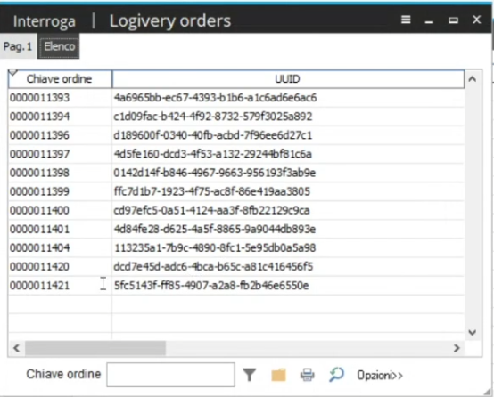Click the printer icon

pyautogui.click(x=307, y=375)
